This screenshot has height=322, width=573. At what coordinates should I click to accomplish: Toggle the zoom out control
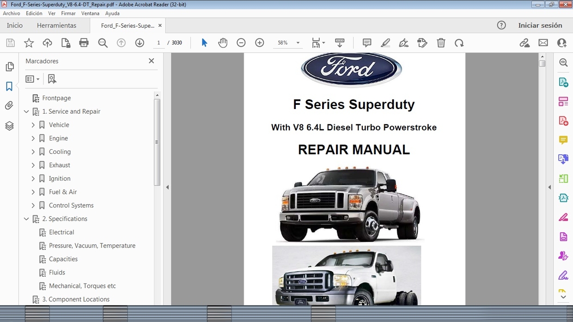click(x=241, y=43)
